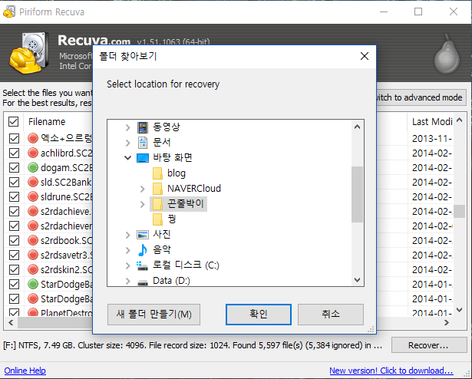The image size is (472, 379).
Task: Click red status dot of PlanetDestro file
Action: pos(33,312)
